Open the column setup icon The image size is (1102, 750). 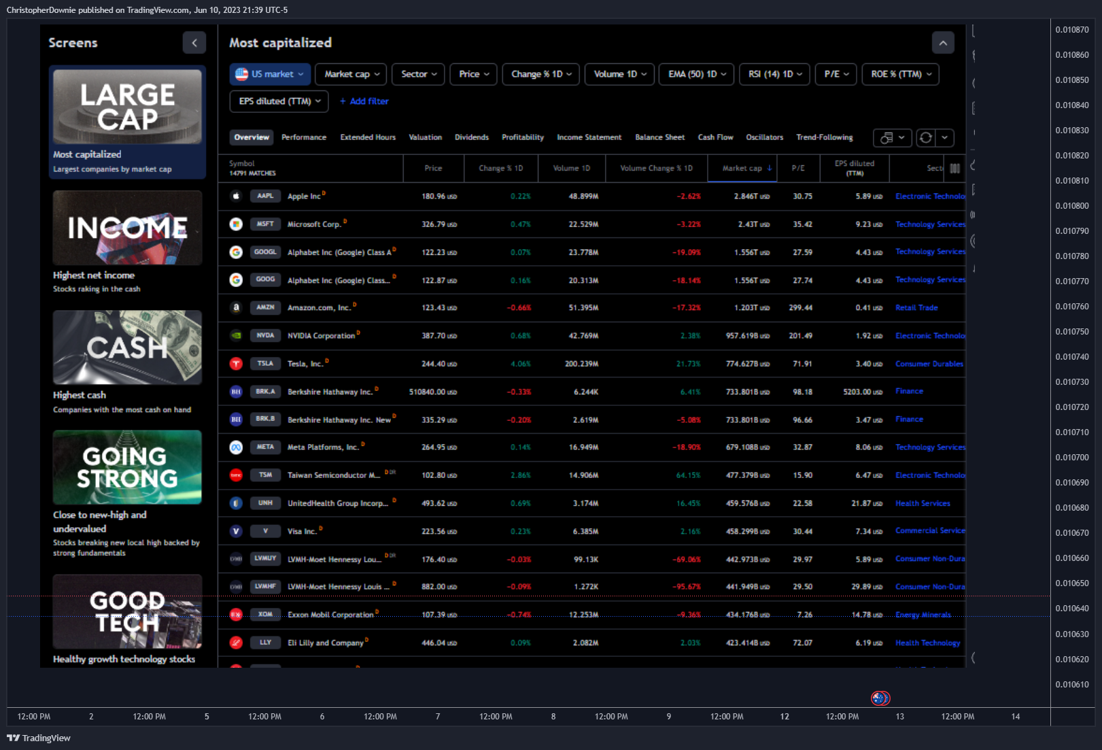tap(955, 168)
